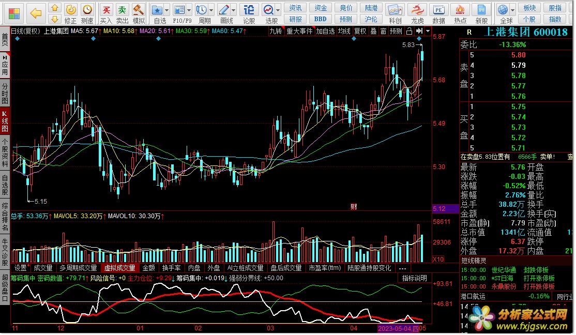Open the 科创 chart icon

pyautogui.click(x=395, y=10)
